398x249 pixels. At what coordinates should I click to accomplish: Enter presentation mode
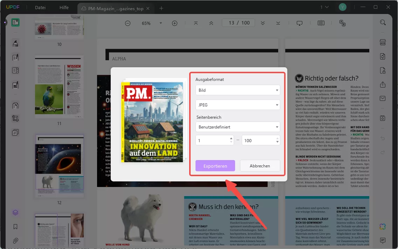pyautogui.click(x=300, y=23)
